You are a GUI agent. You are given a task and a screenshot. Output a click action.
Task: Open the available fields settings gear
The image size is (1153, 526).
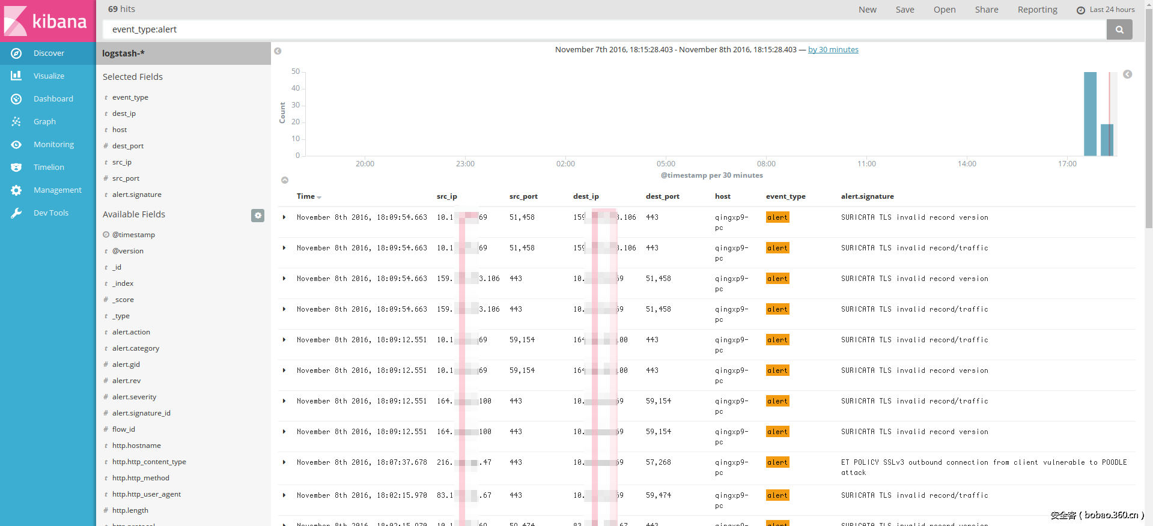[x=258, y=215]
